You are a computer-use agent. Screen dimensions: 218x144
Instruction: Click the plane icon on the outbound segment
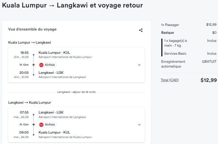(33, 65)
